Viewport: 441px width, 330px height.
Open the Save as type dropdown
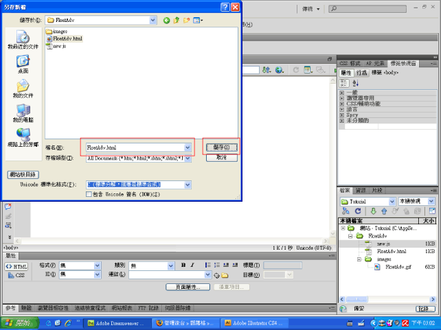[x=188, y=158]
